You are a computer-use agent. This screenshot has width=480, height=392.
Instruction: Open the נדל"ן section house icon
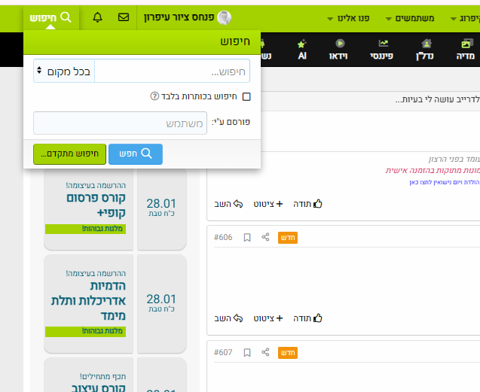426,44
